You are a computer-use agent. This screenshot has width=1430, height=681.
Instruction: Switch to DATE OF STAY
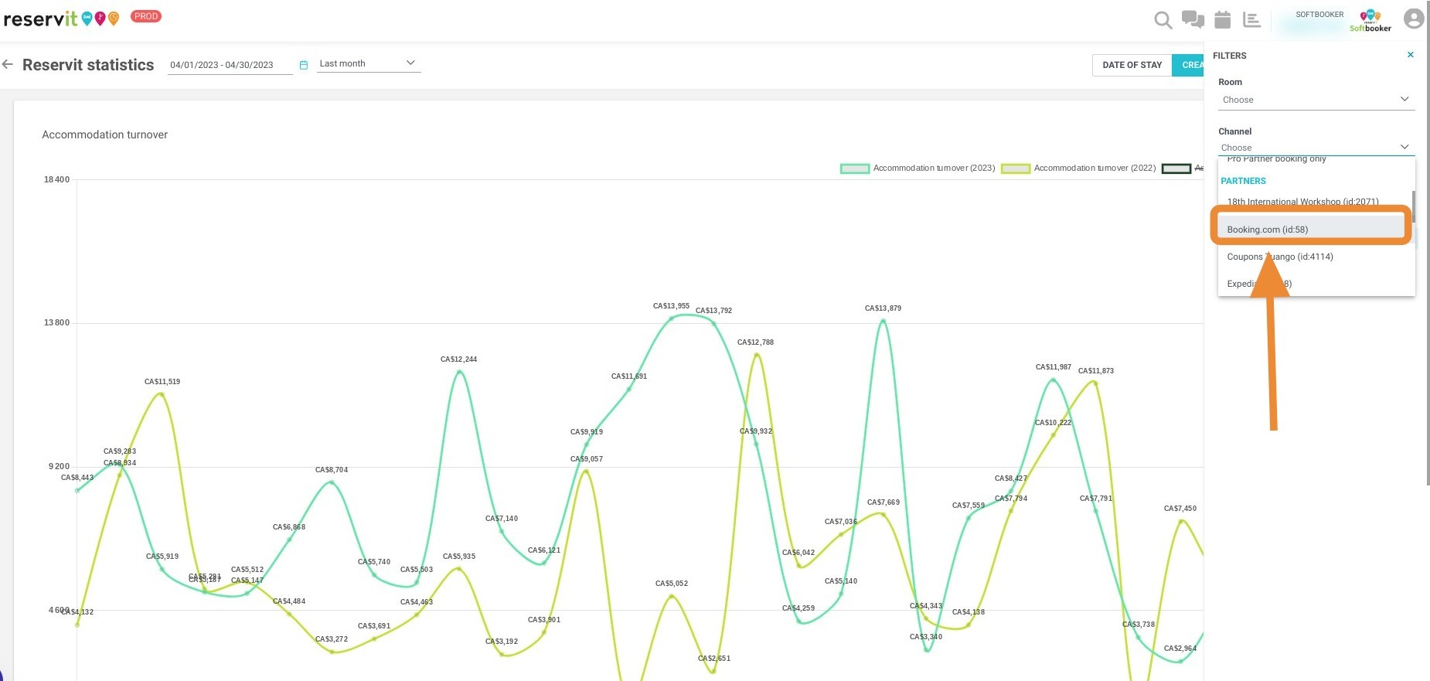(x=1132, y=65)
